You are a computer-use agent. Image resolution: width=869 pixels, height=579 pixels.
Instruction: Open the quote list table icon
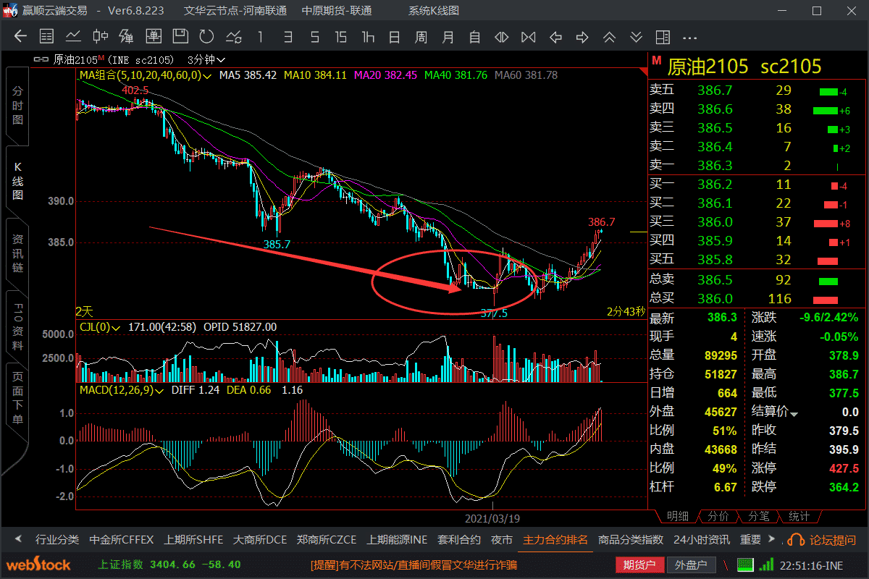[46, 37]
